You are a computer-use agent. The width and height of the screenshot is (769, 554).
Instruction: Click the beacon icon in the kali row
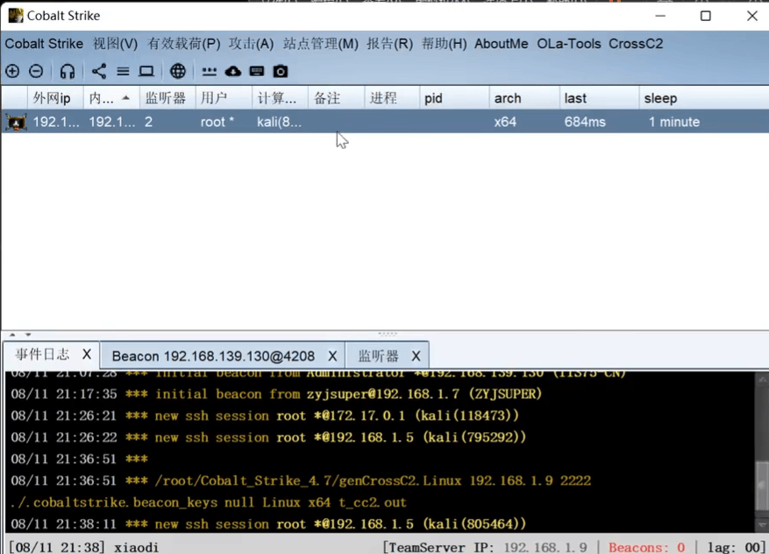coord(16,122)
